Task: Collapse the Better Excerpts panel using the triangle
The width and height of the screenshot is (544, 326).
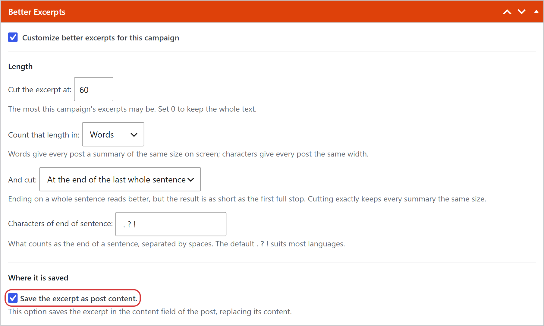Action: (x=536, y=12)
